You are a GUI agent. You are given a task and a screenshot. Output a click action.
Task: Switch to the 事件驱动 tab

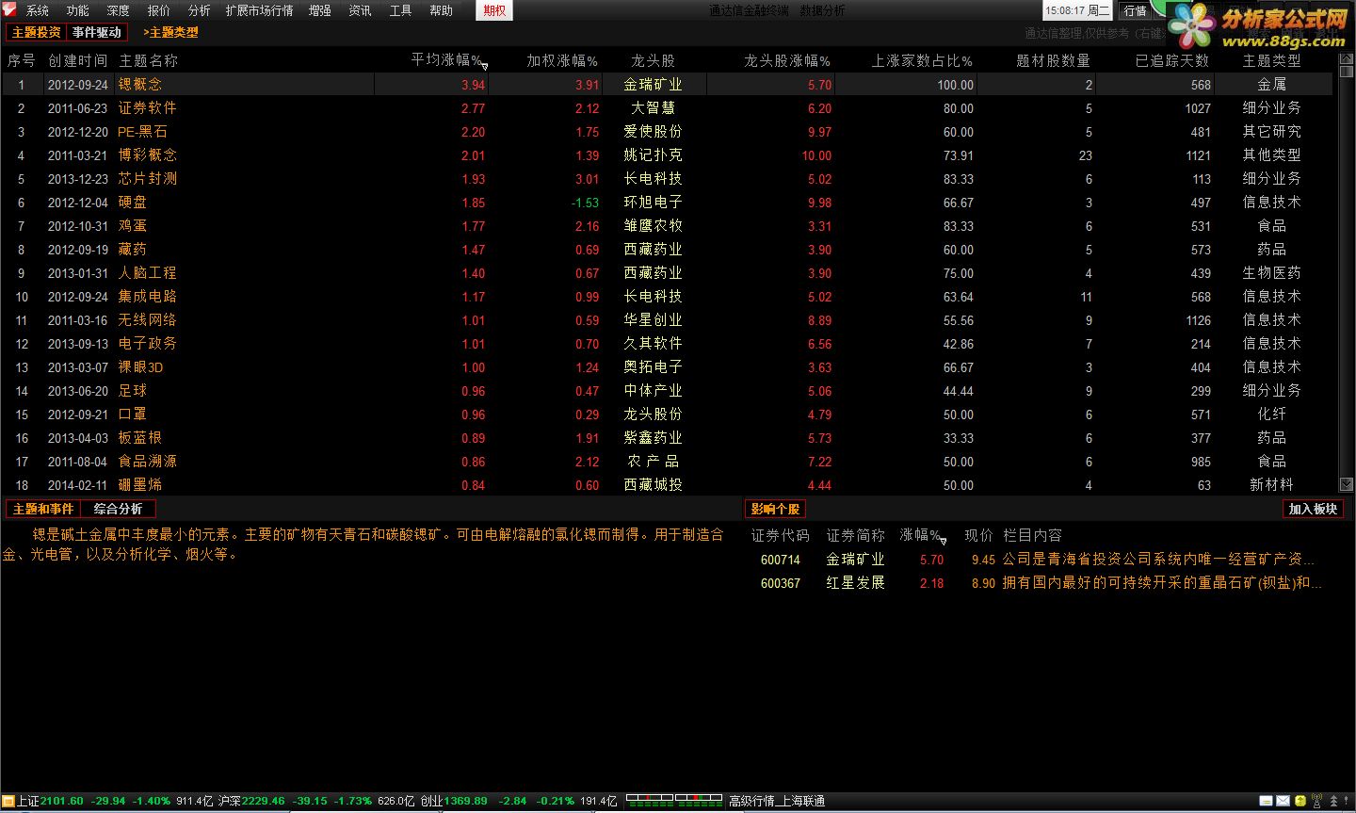[x=97, y=32]
